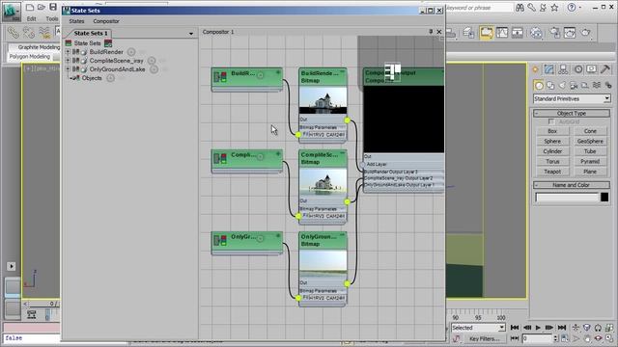Switch to the Display panel tab

[x=591, y=69]
